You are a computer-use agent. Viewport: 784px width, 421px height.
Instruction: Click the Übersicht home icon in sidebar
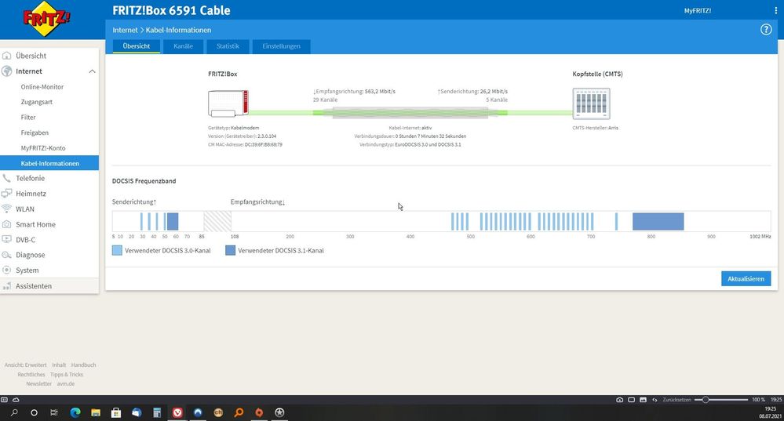(x=7, y=56)
